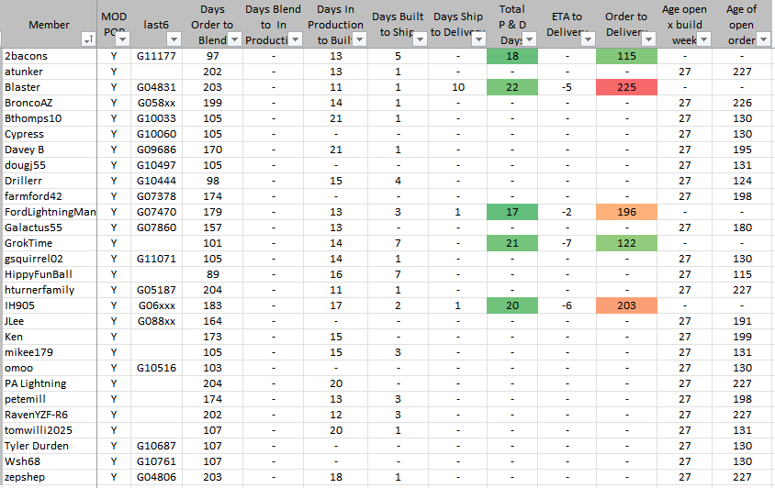The height and width of the screenshot is (488, 775).
Task: Select member cell FordLightningMan
Action: [50, 212]
